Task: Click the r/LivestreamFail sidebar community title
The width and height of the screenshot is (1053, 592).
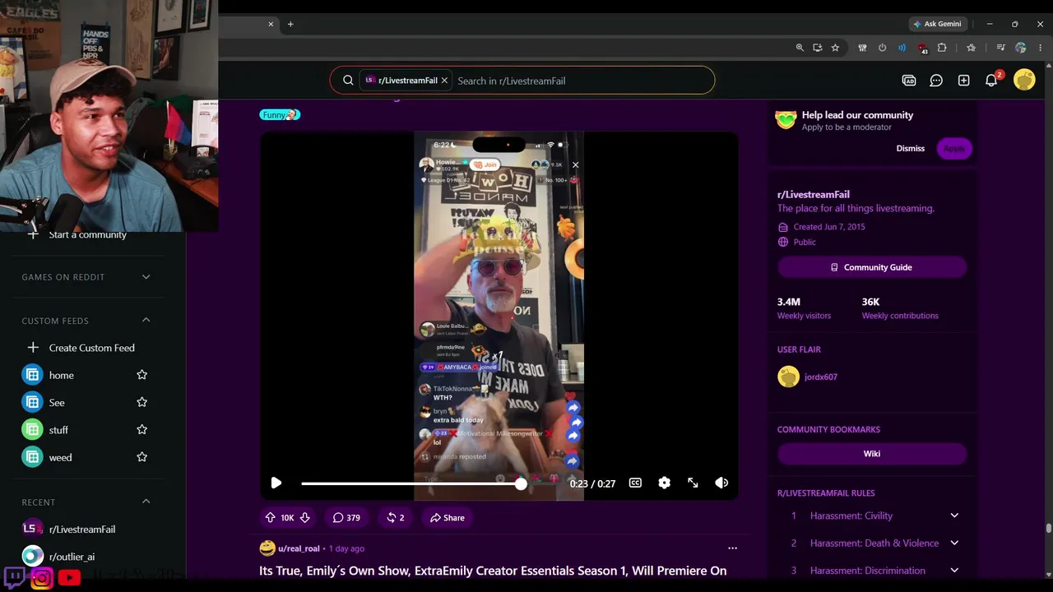Action: point(814,195)
